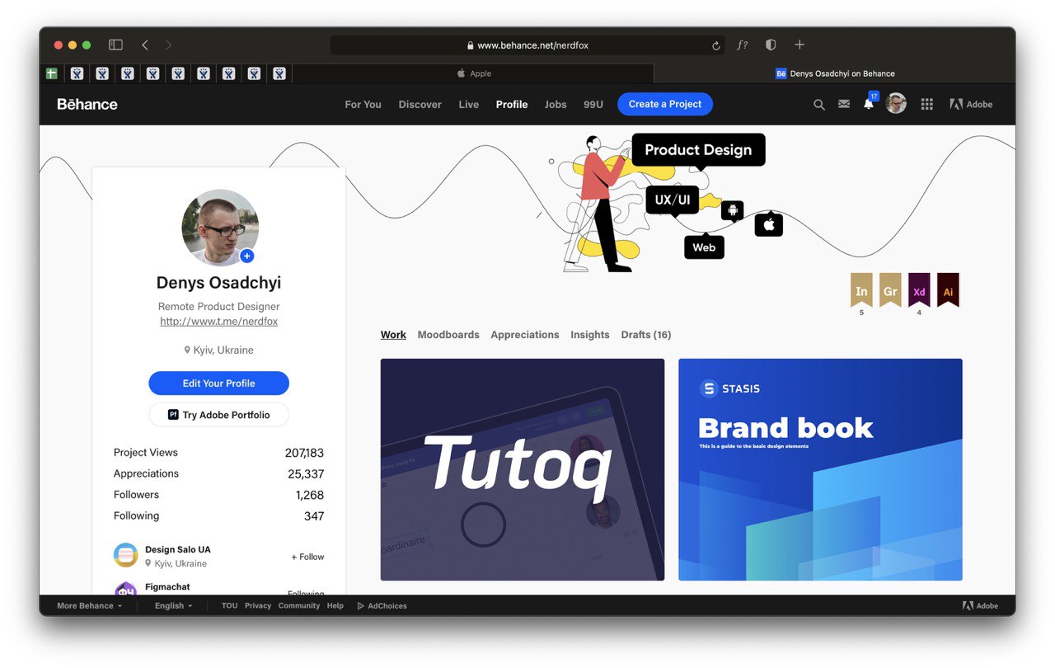The image size is (1055, 668).
Task: Open the http://www.t.me/nerdfox link
Action: 218,322
